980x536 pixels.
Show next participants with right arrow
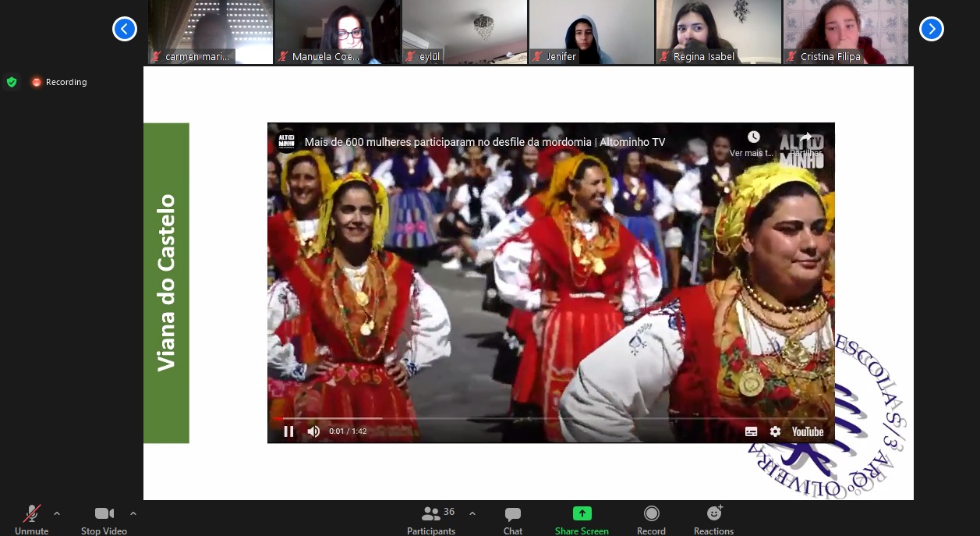point(931,29)
